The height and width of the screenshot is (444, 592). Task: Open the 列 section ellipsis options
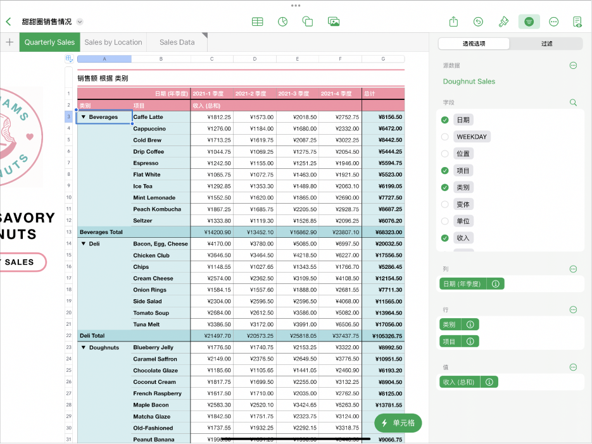(573, 269)
